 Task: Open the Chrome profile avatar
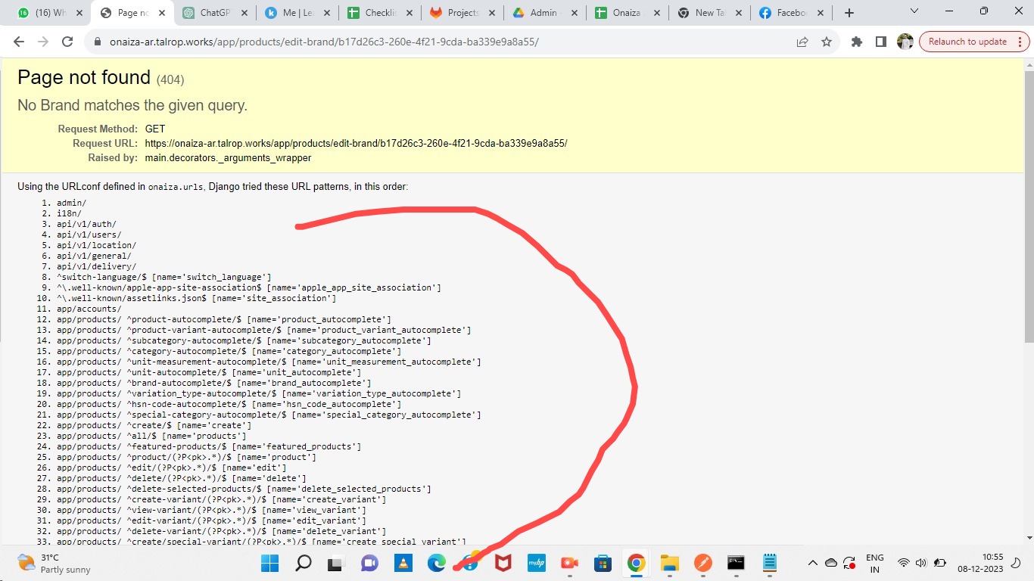(x=905, y=42)
